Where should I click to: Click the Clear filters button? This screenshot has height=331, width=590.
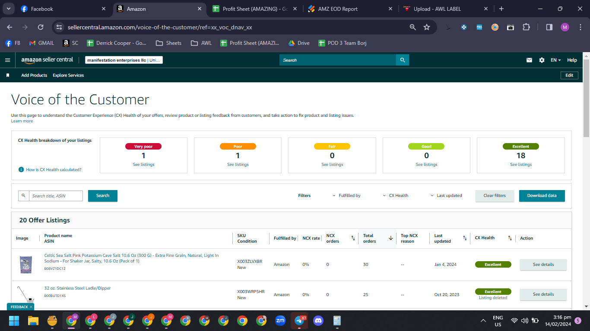[x=495, y=196]
